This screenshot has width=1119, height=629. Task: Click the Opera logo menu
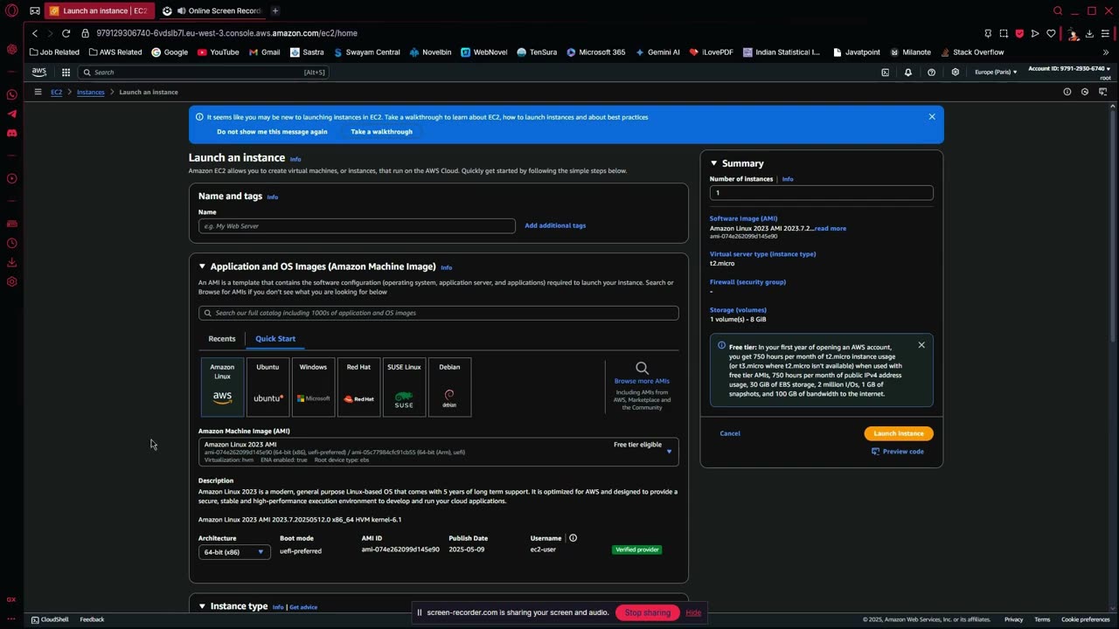11,10
